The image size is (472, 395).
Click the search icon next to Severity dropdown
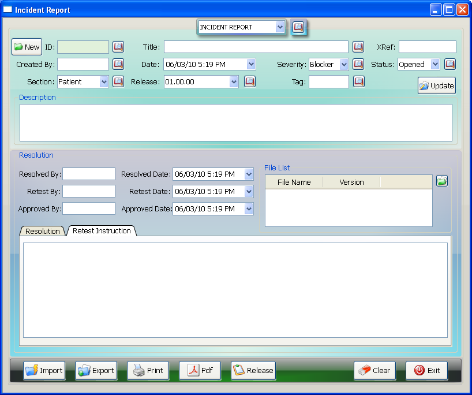click(358, 64)
